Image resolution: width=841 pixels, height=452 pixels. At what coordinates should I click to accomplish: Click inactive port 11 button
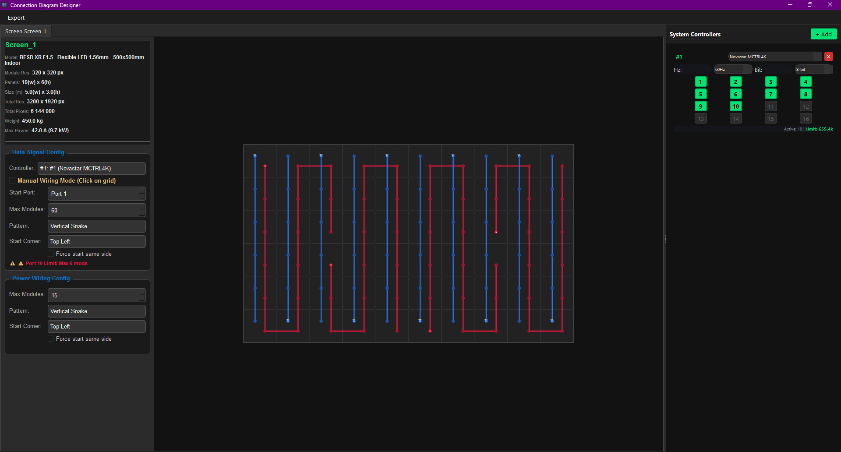770,106
